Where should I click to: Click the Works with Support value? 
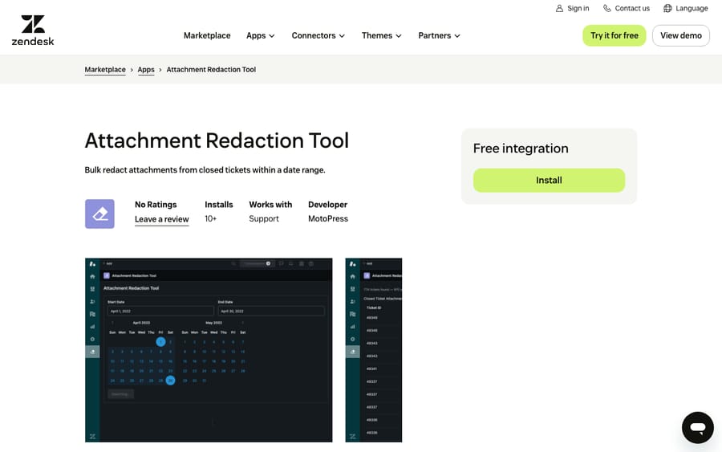point(264,219)
